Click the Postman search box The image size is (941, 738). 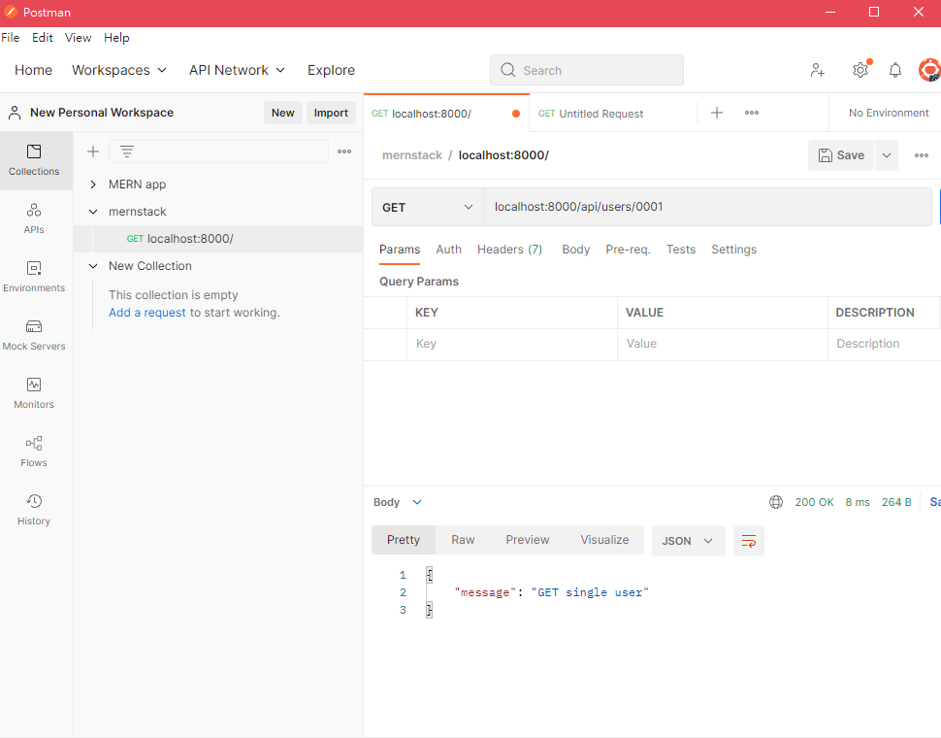(x=586, y=70)
